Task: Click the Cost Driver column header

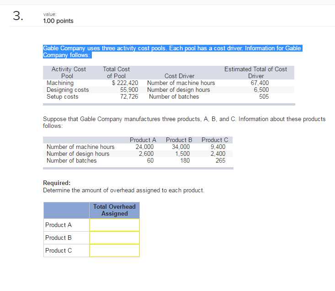Action: (179, 76)
